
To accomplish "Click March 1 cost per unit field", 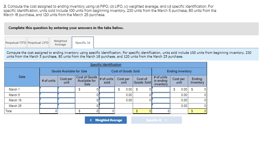I will click(66, 89).
